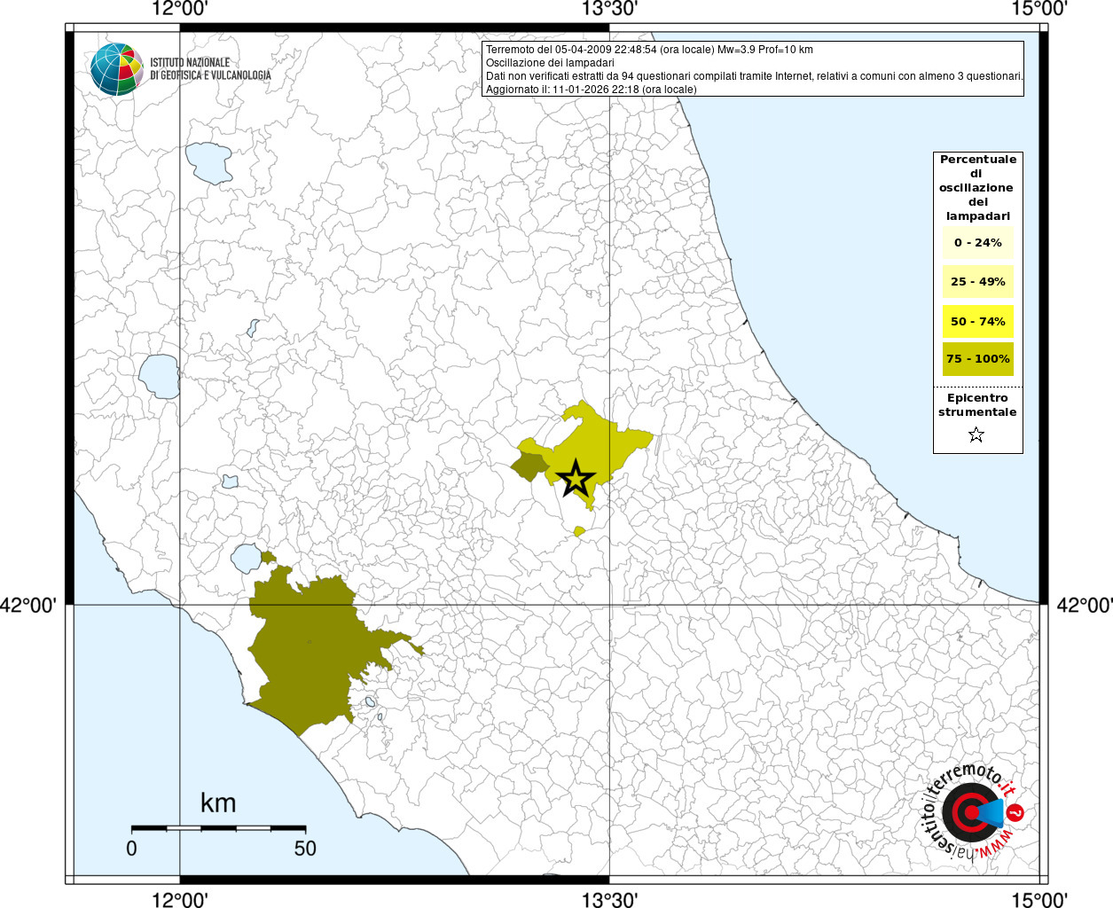Image resolution: width=1113 pixels, height=908 pixels.
Task: Click the 75 - 100% legend swatch
Action: coord(977,358)
